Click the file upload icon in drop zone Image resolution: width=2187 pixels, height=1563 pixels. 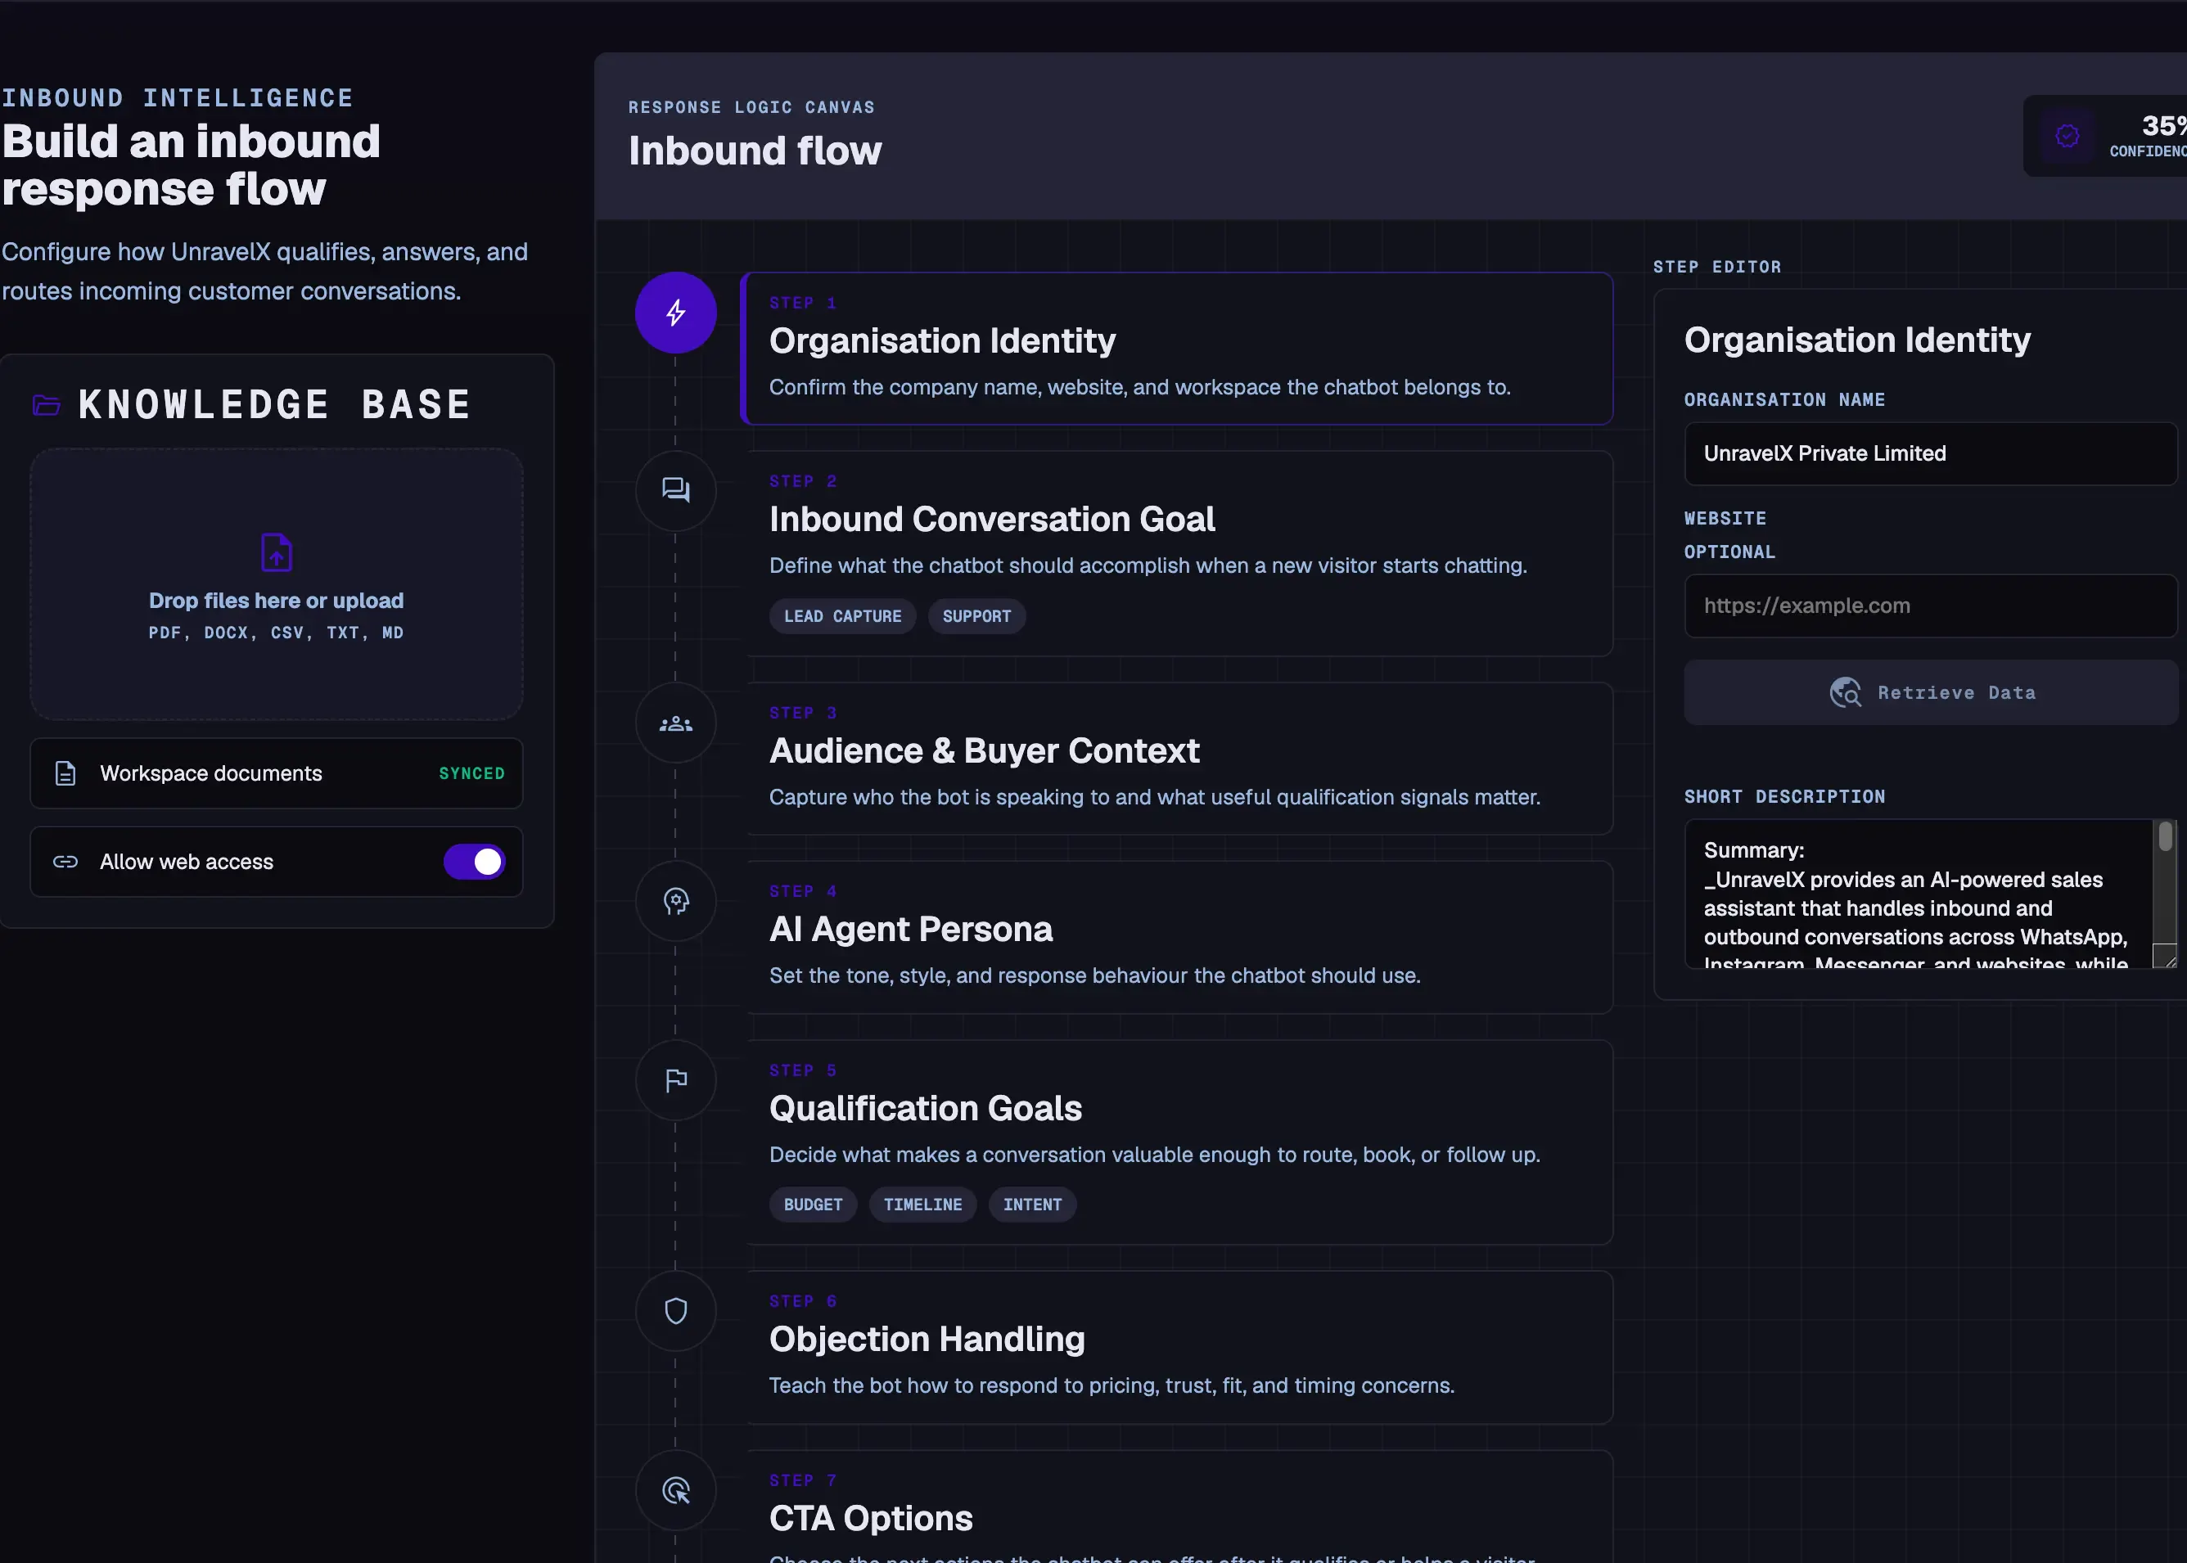pyautogui.click(x=277, y=552)
